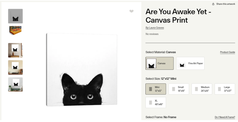The image size is (238, 122).
Task: Select XL 48"x48" size
Action: click(156, 103)
